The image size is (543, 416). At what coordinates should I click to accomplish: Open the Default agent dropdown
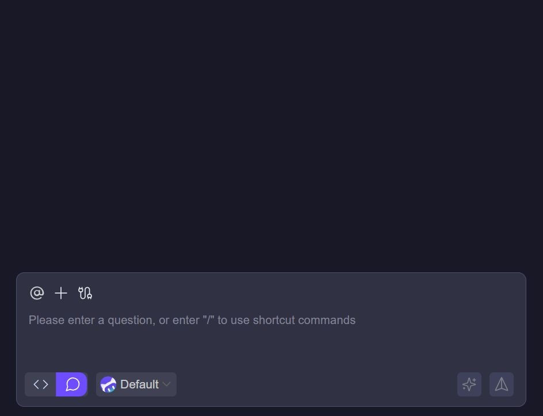coord(136,384)
